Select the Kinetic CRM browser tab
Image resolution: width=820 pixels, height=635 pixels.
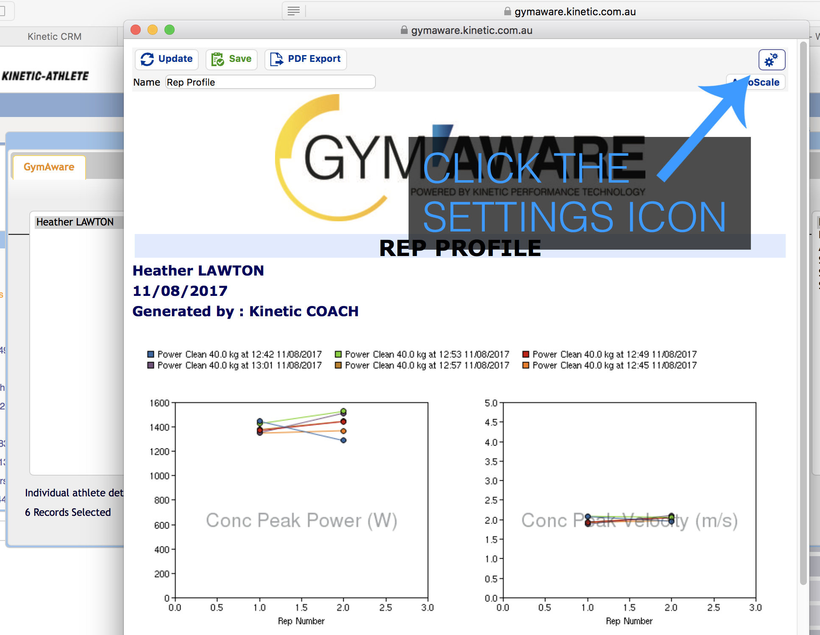coord(55,36)
